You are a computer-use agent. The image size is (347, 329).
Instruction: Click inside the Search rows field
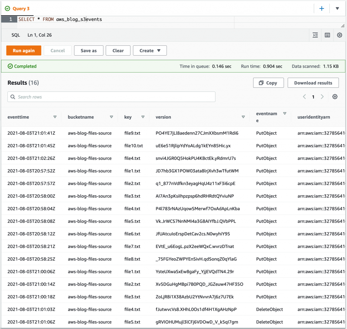click(x=102, y=97)
